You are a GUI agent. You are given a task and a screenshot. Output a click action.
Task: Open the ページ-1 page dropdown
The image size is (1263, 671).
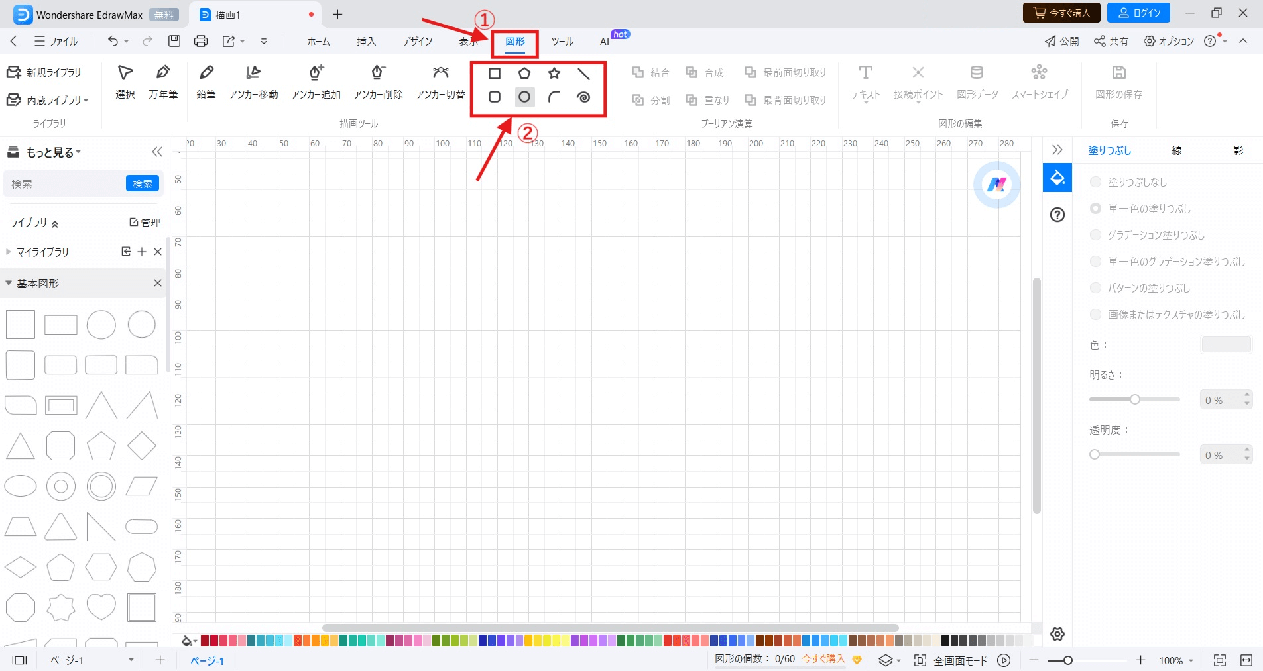pos(131,660)
